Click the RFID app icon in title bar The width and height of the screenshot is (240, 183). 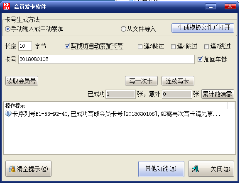point(7,6)
